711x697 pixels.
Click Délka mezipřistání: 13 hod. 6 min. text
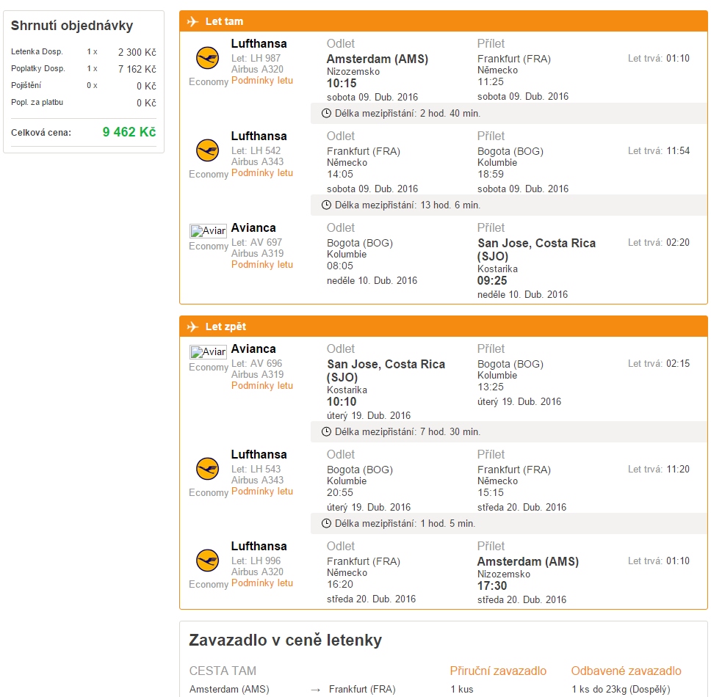408,205
